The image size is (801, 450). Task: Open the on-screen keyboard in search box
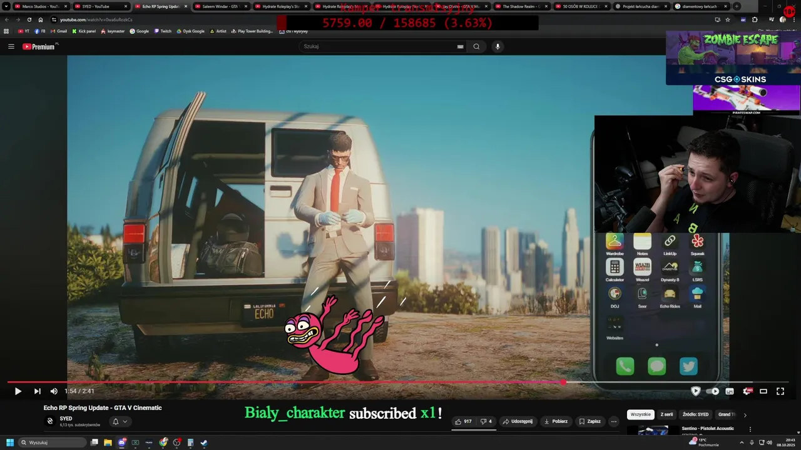coord(460,46)
